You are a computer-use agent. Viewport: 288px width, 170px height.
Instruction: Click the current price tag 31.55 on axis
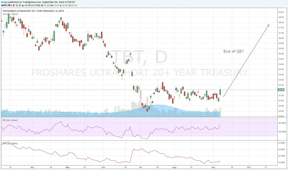(281, 90)
